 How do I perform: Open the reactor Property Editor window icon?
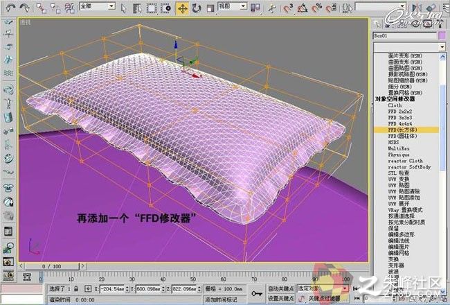click(x=8, y=231)
